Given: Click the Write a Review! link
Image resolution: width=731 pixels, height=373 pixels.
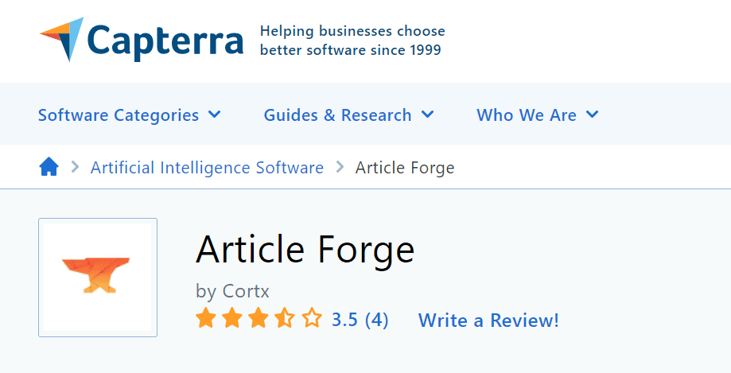Looking at the screenshot, I should click(x=488, y=321).
